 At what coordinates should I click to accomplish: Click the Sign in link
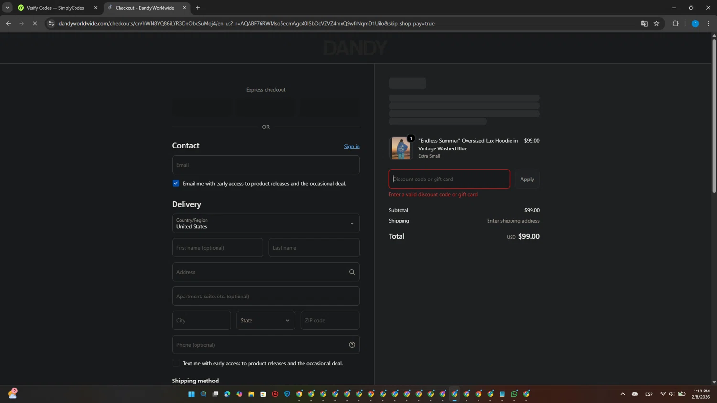pos(352,147)
